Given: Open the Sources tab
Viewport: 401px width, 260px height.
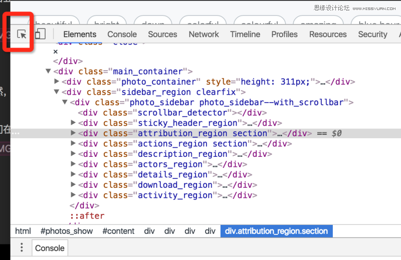Looking at the screenshot, I should (x=162, y=34).
